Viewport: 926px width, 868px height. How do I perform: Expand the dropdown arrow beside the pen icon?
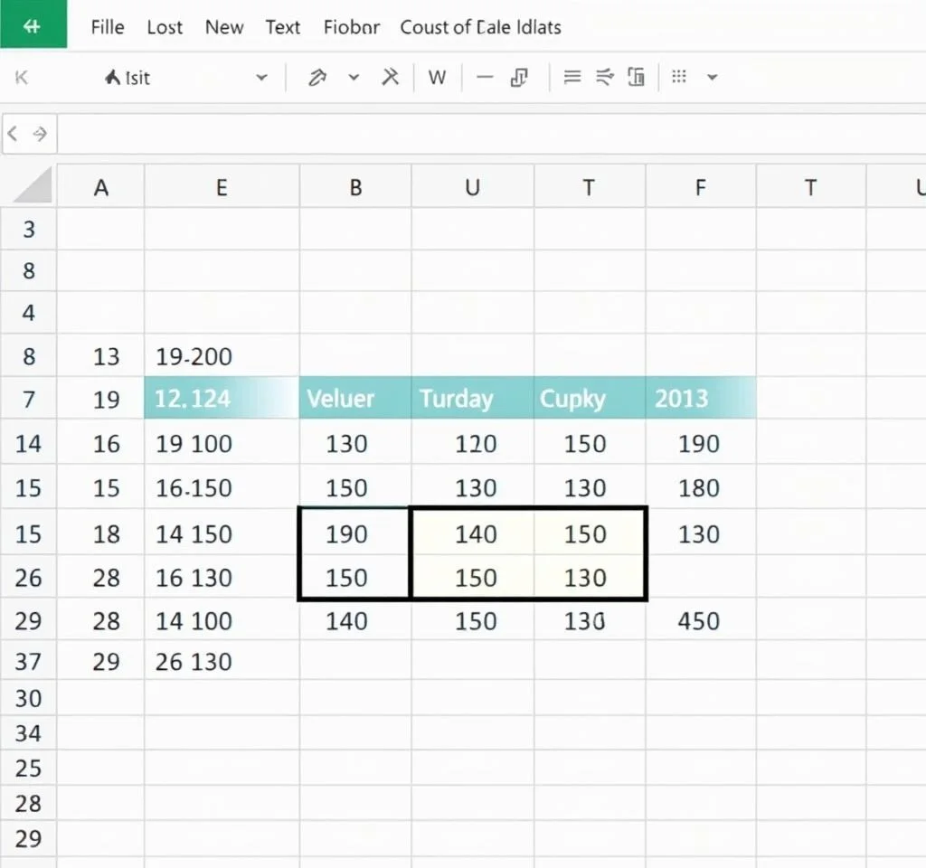pos(354,78)
